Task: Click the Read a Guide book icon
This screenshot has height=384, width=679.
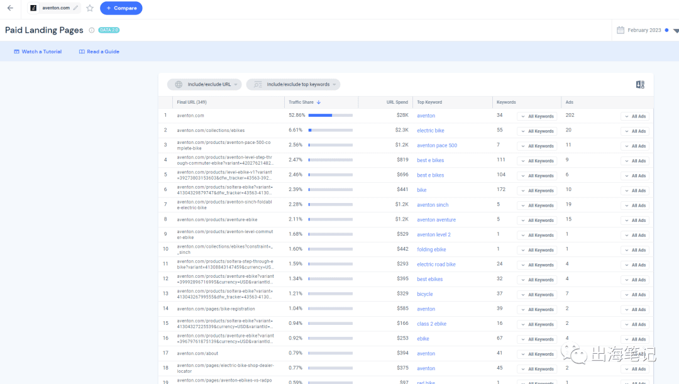Action: 82,52
